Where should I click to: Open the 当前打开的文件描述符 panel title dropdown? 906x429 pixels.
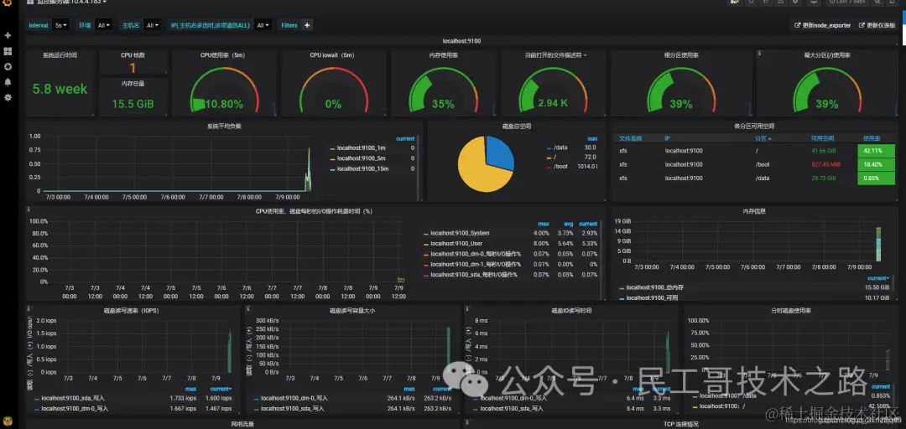pos(555,55)
